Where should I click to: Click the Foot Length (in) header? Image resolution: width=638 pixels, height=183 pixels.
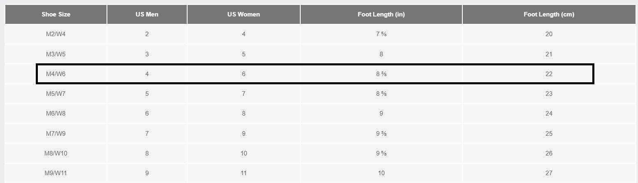point(381,14)
